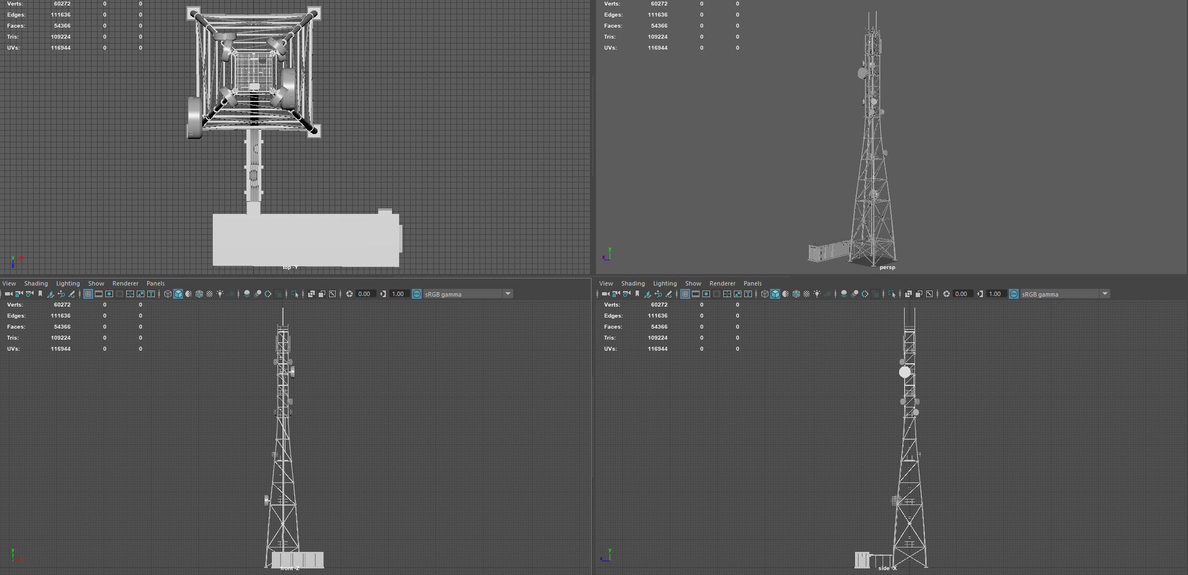
Task: Click Grease Pencil icon in side panel toolbar
Action: [669, 294]
